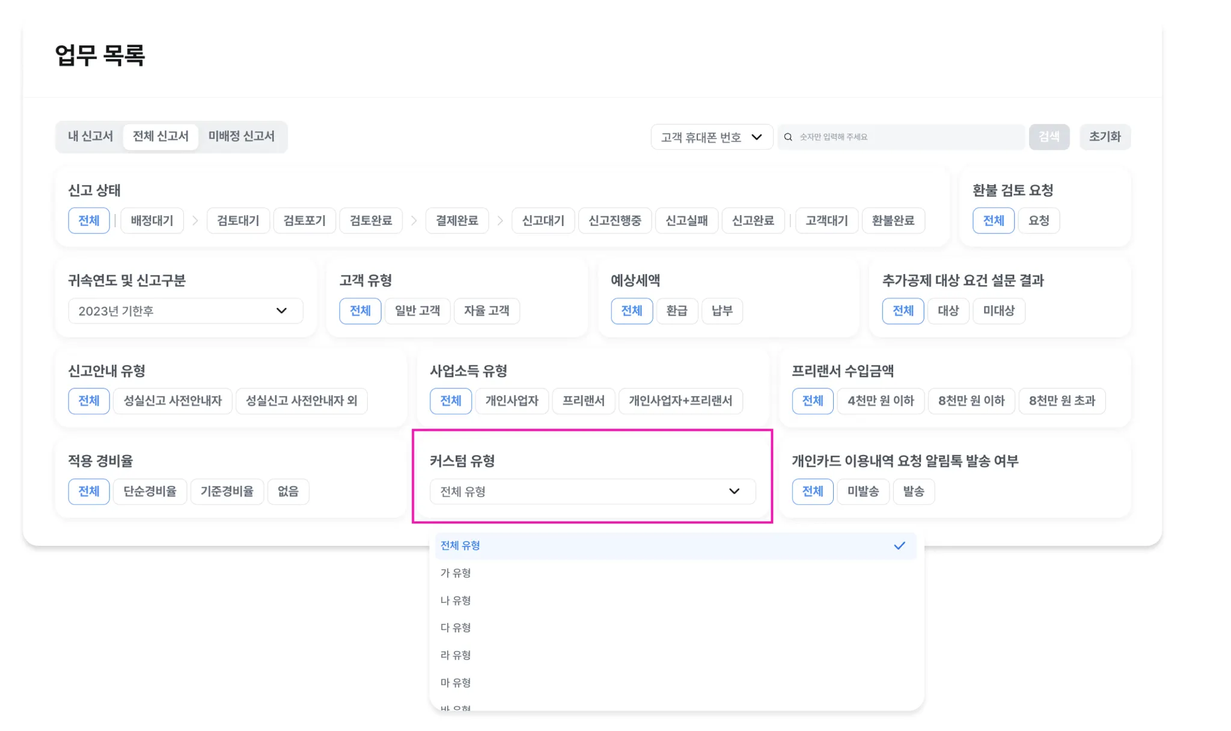
Task: Expand the 2023년 기한후 year dropdown
Action: (x=185, y=311)
